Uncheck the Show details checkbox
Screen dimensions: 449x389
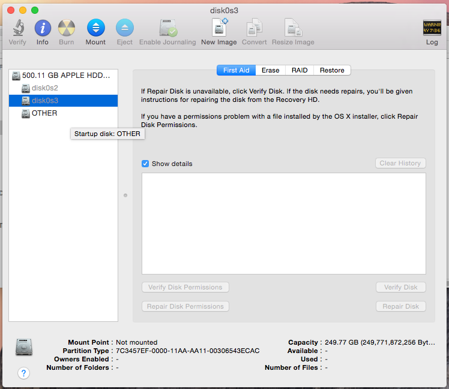pyautogui.click(x=145, y=164)
